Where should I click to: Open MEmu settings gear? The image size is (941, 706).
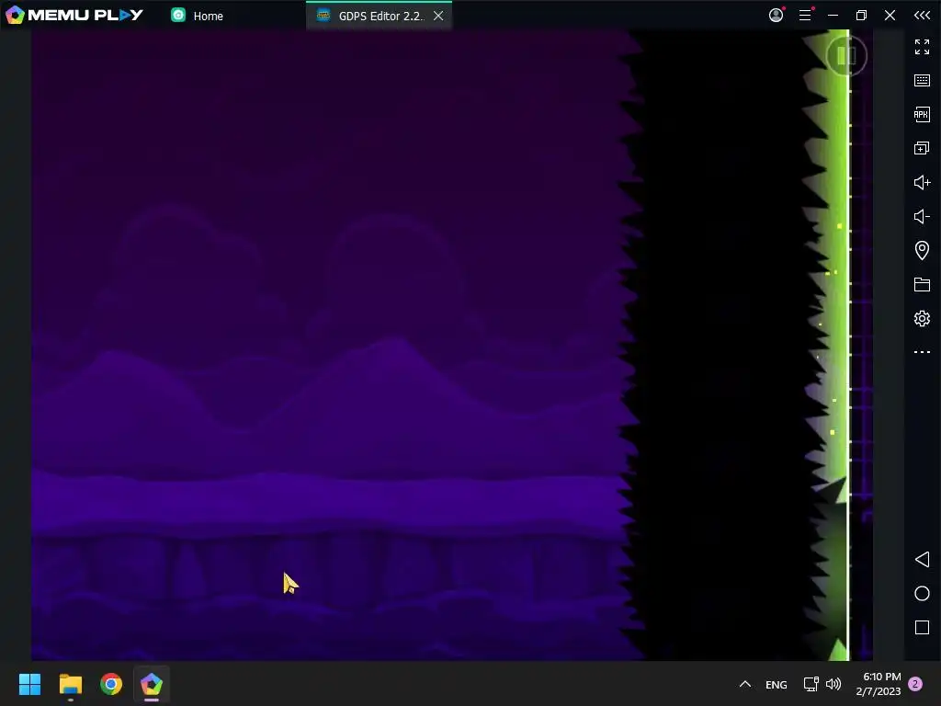click(922, 318)
